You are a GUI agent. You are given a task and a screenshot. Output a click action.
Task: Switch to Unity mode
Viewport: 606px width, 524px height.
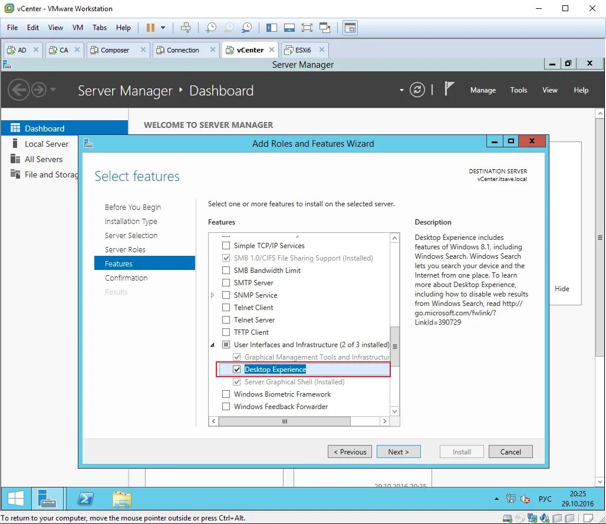point(325,28)
